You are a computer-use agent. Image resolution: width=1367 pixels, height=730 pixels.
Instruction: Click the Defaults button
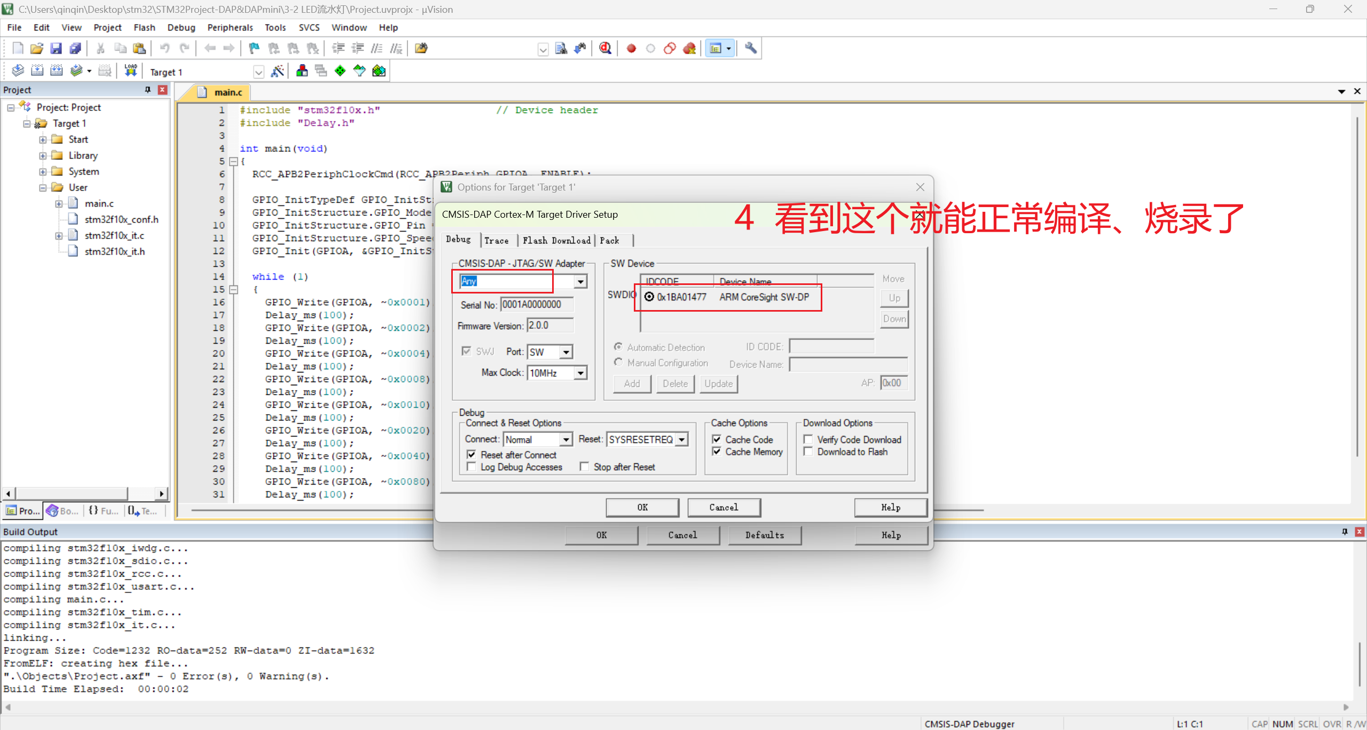pos(764,535)
